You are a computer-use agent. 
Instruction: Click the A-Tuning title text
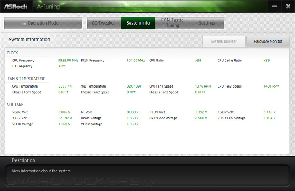click(48, 7)
